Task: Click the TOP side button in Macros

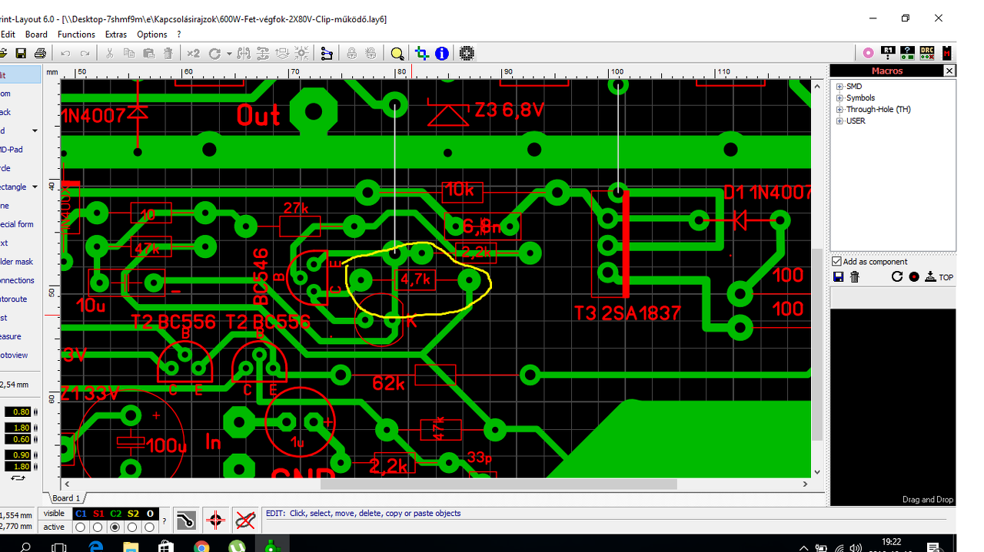Action: click(939, 277)
